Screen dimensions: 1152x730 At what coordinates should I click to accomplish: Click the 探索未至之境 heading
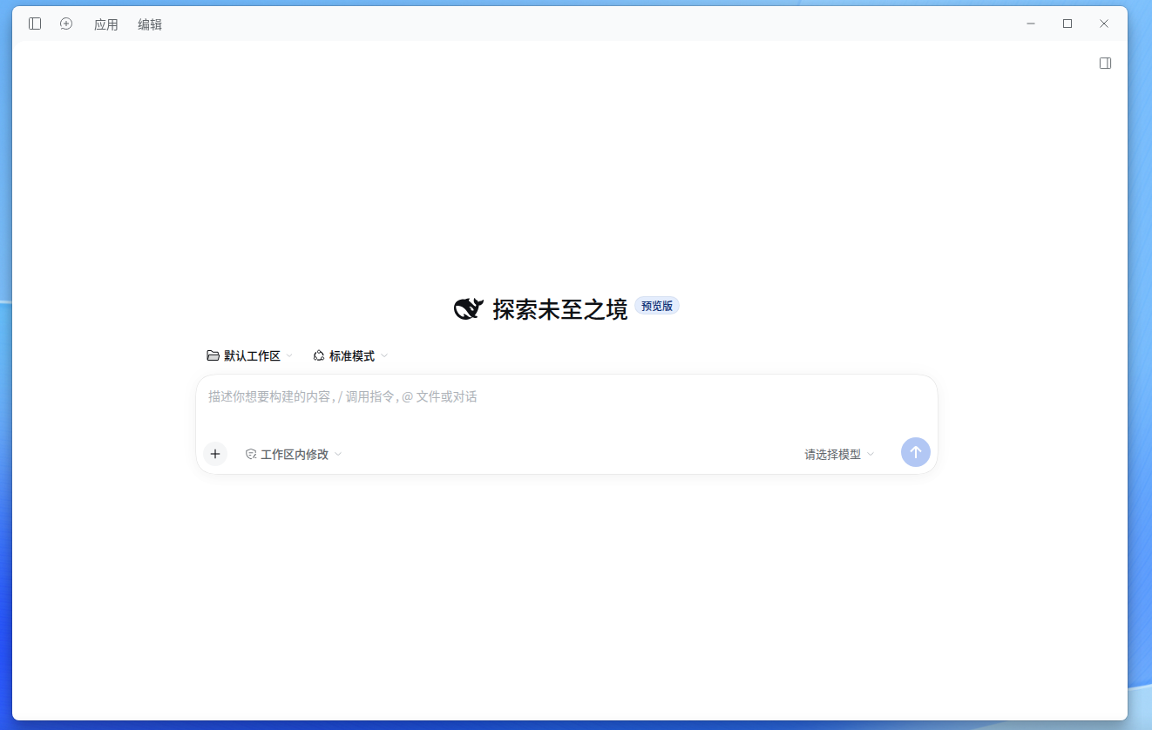point(560,309)
